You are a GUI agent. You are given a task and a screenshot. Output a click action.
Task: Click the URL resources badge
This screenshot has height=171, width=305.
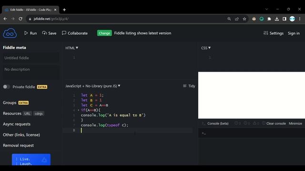pyautogui.click(x=27, y=114)
